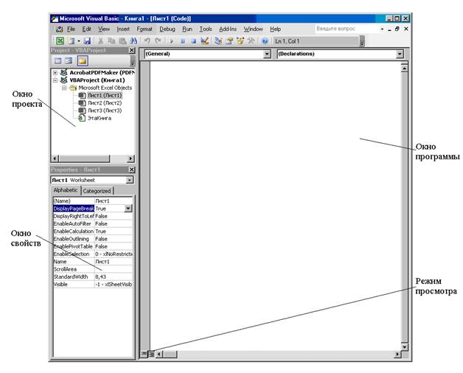Close the Properties - Лист1 panel
Screen dimensions: 463x373
pos(132,170)
